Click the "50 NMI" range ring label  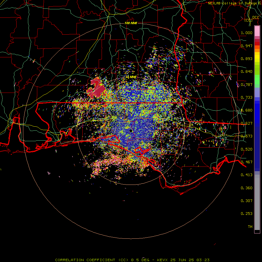point(131,77)
